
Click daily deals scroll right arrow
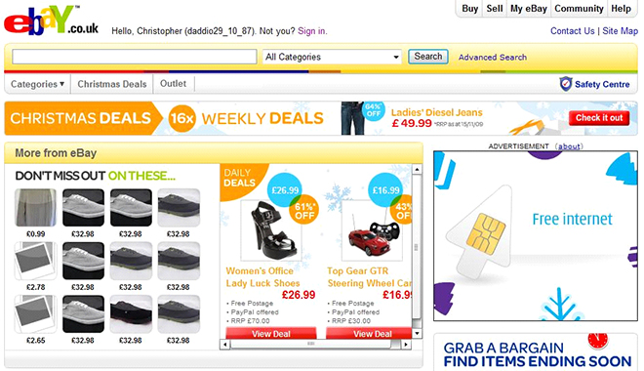point(406,345)
